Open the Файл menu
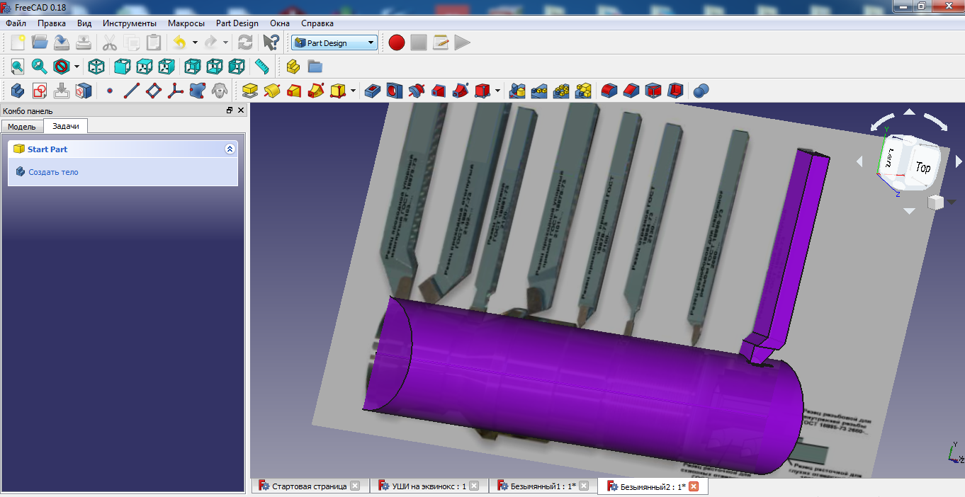 (16, 23)
